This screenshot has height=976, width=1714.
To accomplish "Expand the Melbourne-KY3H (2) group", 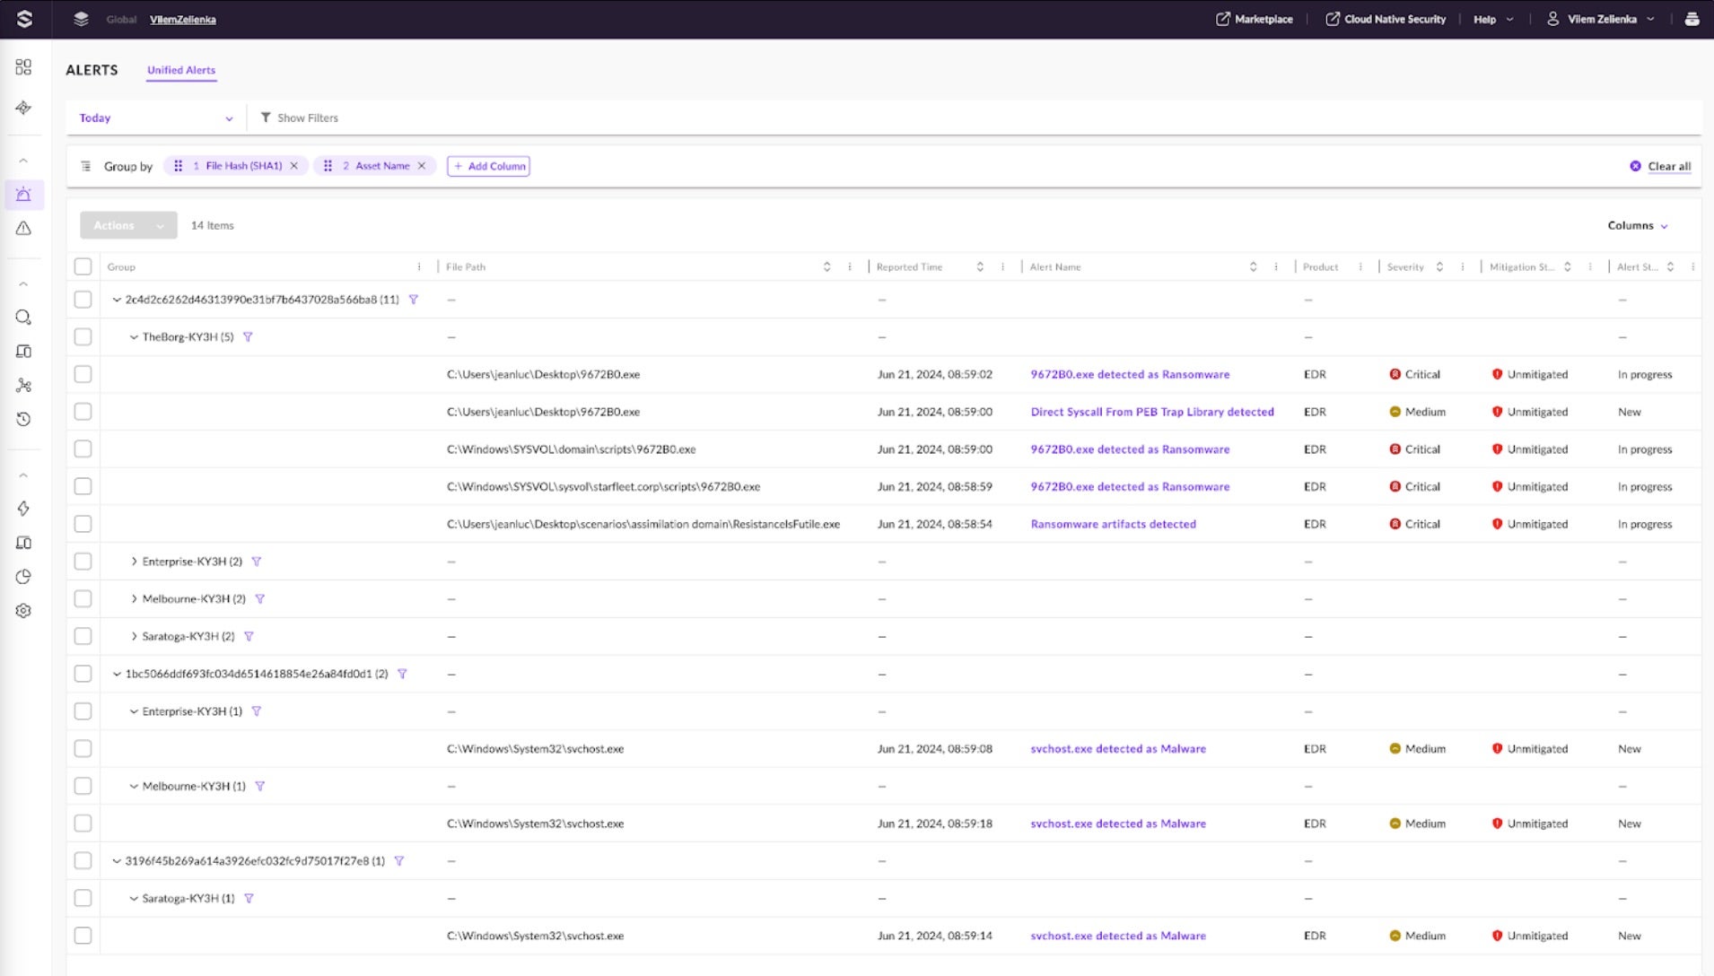I will (134, 599).
